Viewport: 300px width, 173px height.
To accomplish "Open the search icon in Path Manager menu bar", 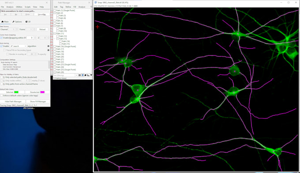I will click(x=91, y=7).
